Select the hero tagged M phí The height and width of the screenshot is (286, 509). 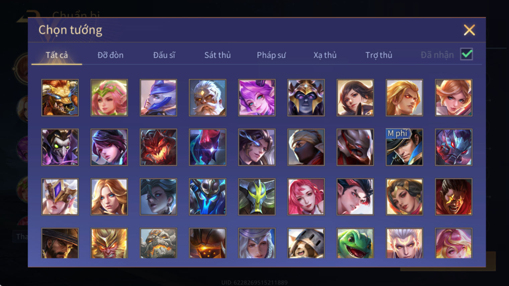404,147
